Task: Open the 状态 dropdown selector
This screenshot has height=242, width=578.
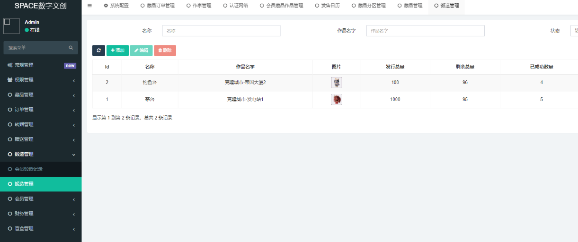Action: (x=574, y=31)
